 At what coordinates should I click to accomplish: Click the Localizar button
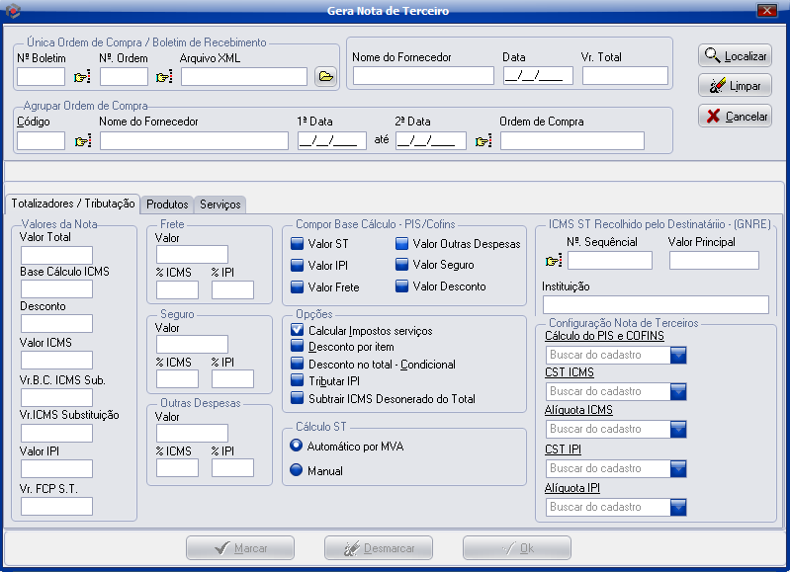click(735, 56)
